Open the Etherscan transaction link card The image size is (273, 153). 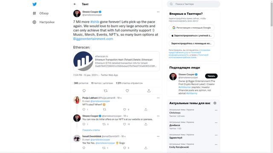pyautogui.click(x=116, y=61)
